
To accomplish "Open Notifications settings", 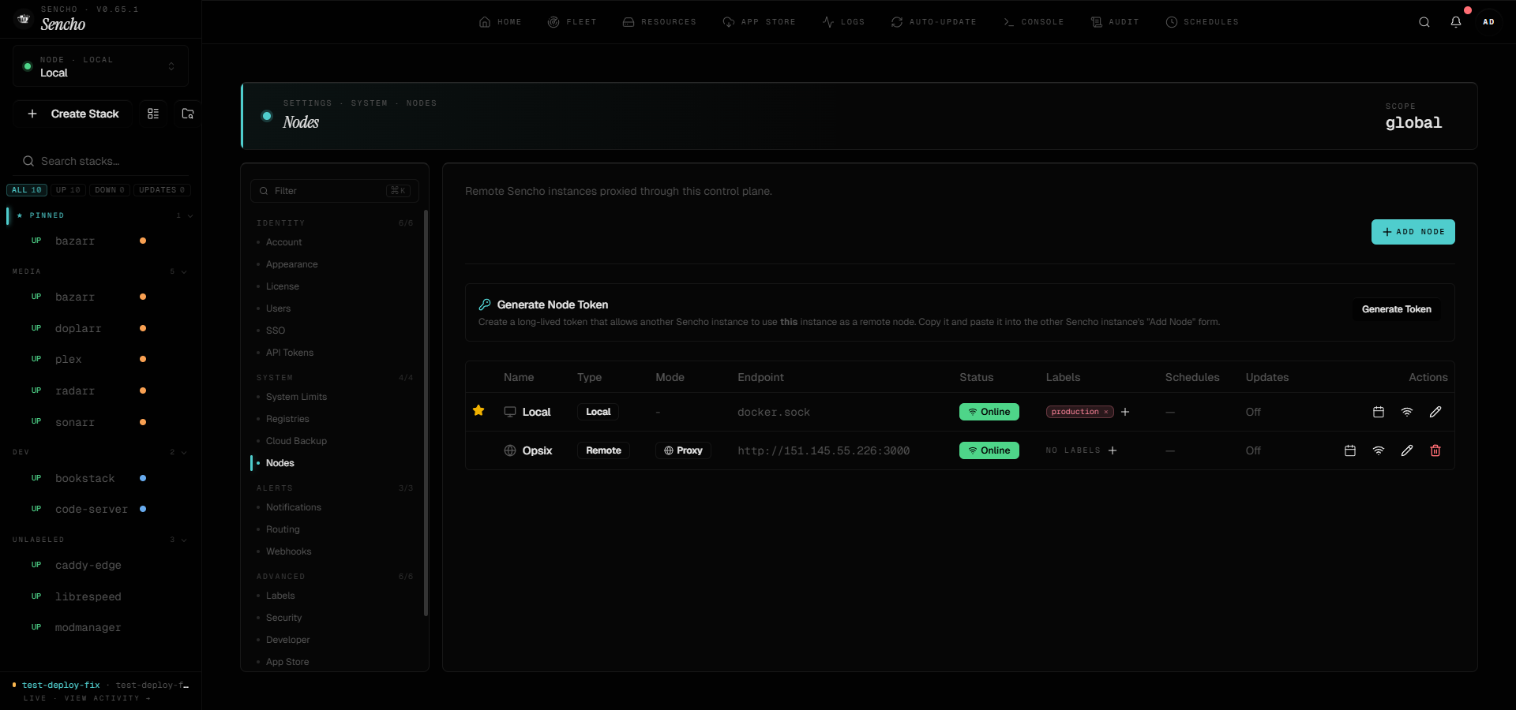I will tap(294, 507).
